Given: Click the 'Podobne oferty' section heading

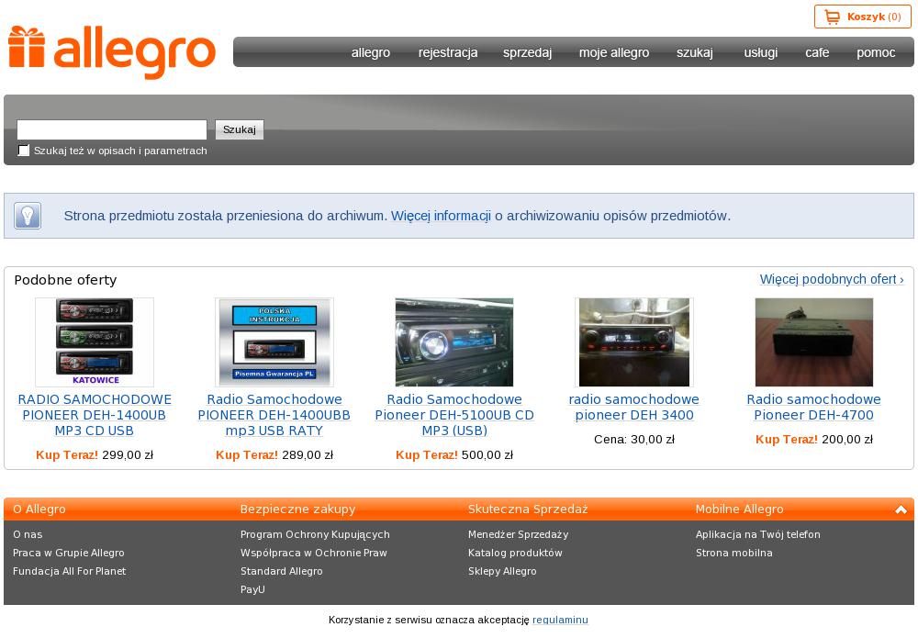Looking at the screenshot, I should coord(65,280).
